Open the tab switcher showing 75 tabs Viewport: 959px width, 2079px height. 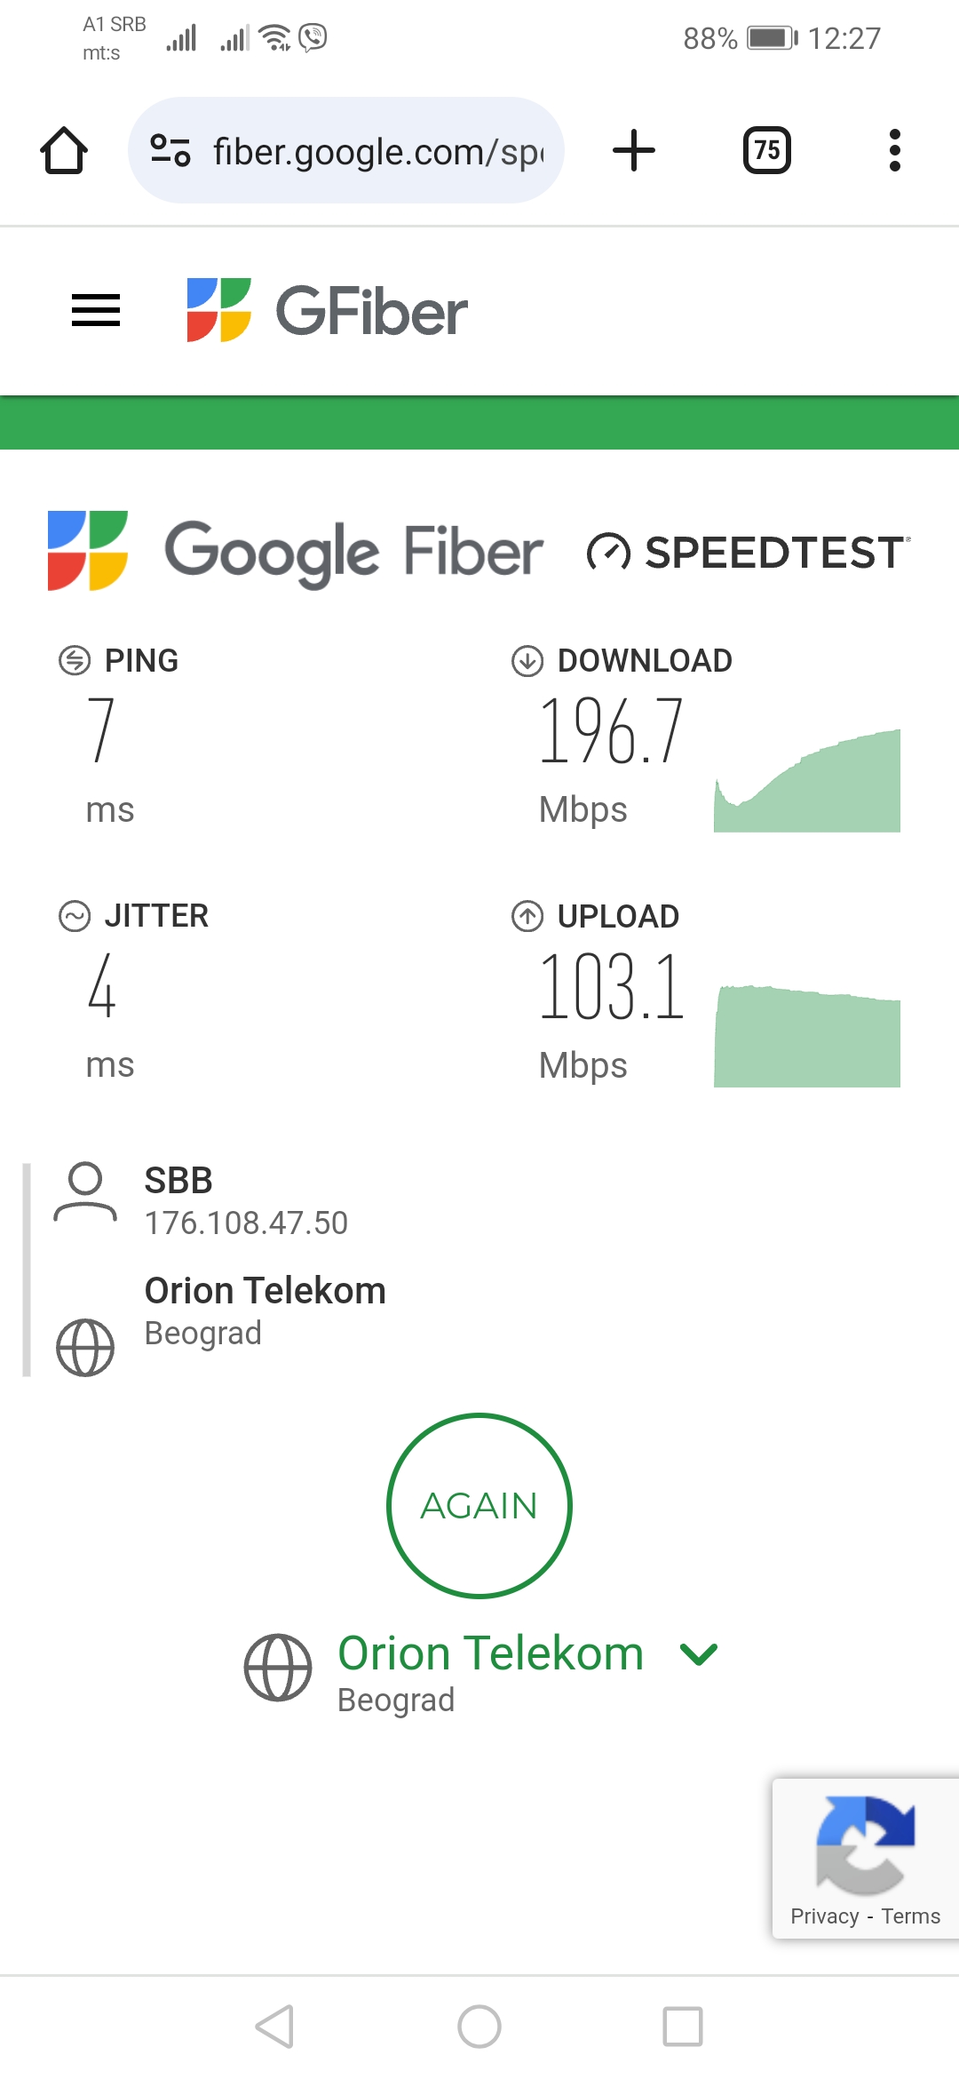766,150
